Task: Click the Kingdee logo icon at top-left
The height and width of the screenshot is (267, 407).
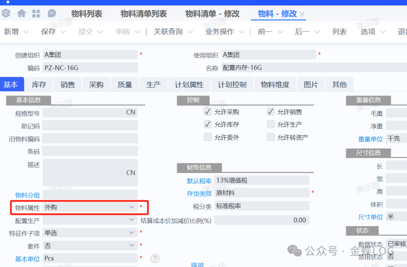Action: tap(6, 13)
